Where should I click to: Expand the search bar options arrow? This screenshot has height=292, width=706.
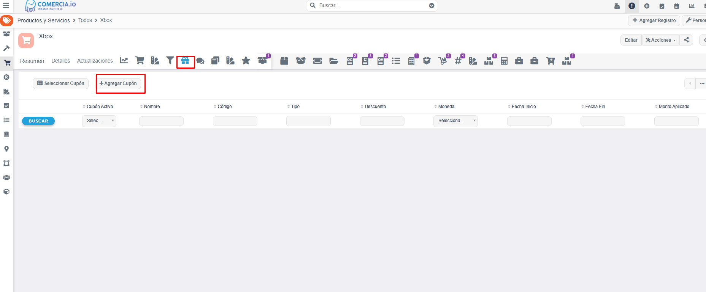coord(432,6)
